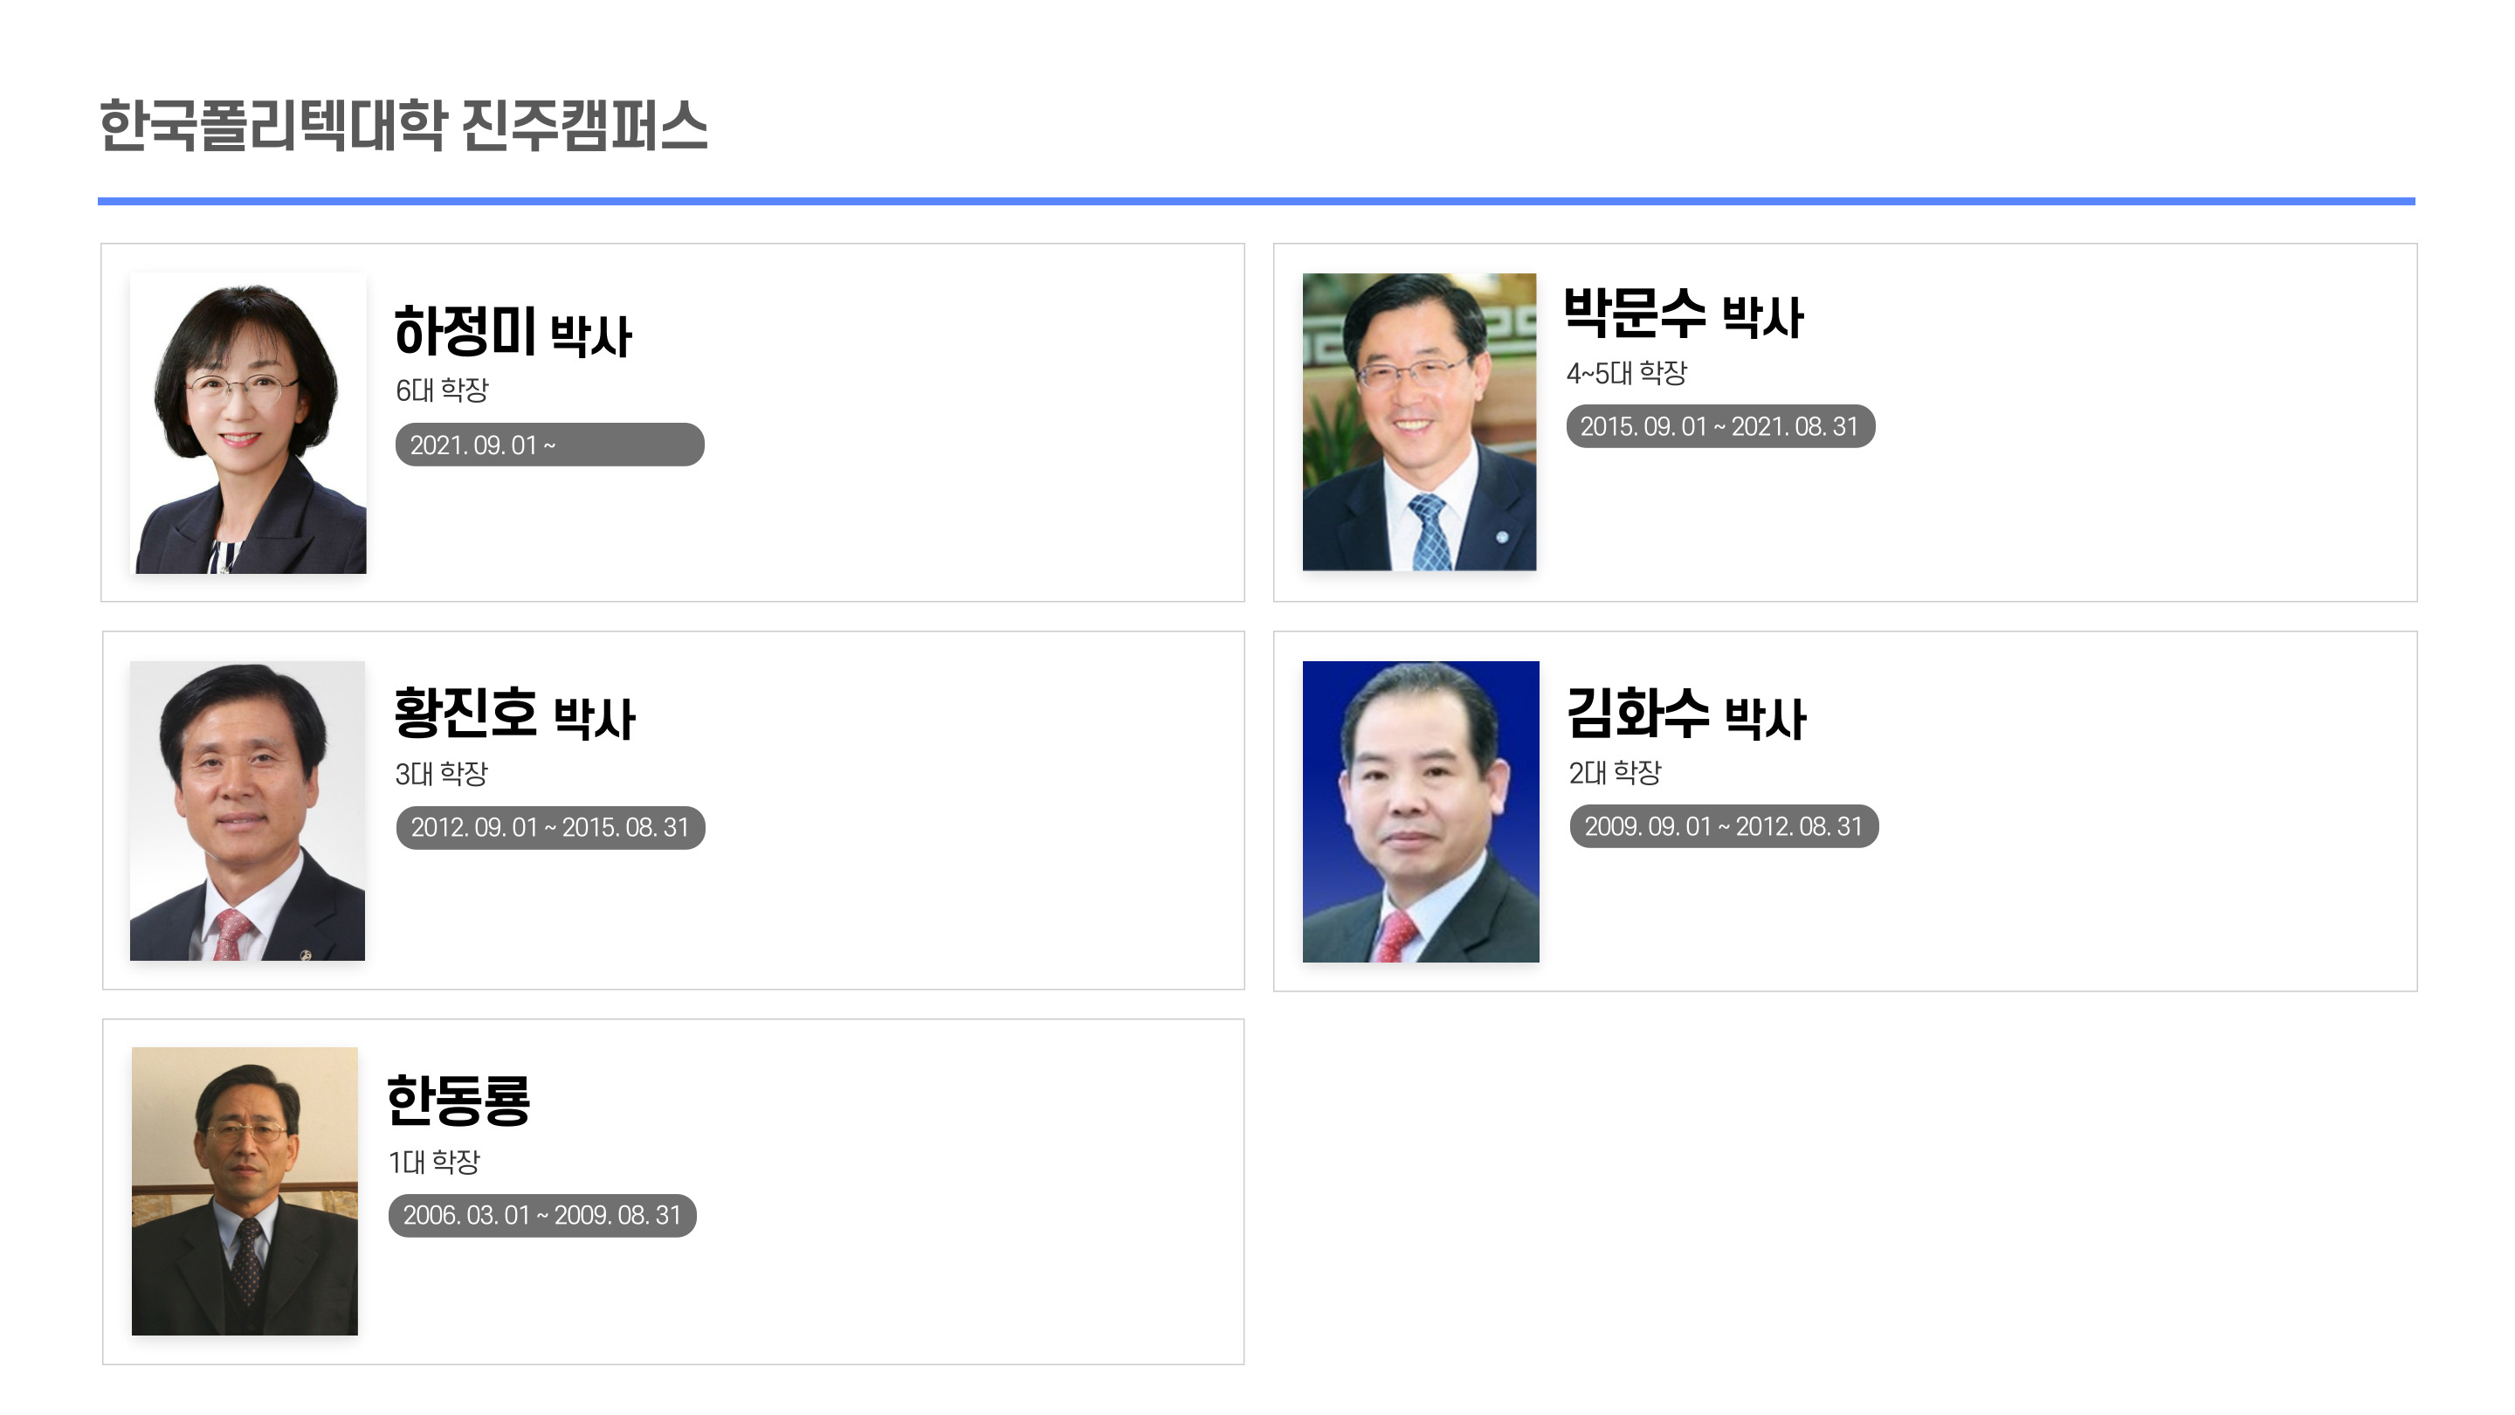This screenshot has height=1415, width=2515.
Task: Click the 3대 학장 label
Action: (x=441, y=773)
